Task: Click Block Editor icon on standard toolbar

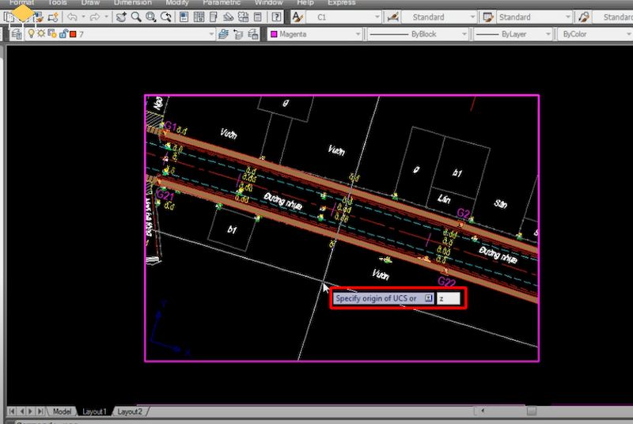Action: coord(53,17)
